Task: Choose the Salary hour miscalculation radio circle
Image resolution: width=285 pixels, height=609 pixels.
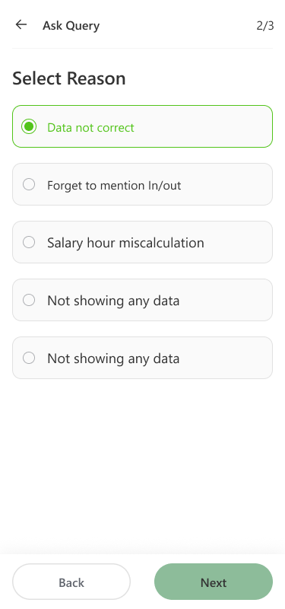Action: [x=29, y=242]
